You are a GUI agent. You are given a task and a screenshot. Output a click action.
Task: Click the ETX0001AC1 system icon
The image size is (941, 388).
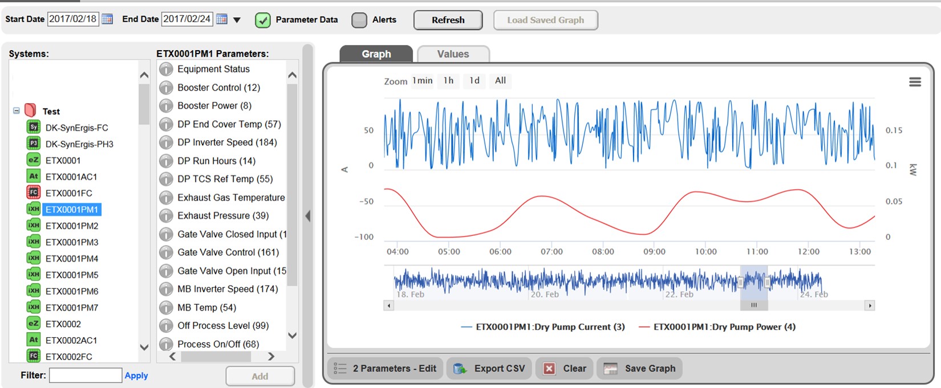pos(34,177)
